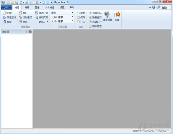Switch to the 编辑 ribbon tab
Screen dimensions: 173x134
pos(27,7)
